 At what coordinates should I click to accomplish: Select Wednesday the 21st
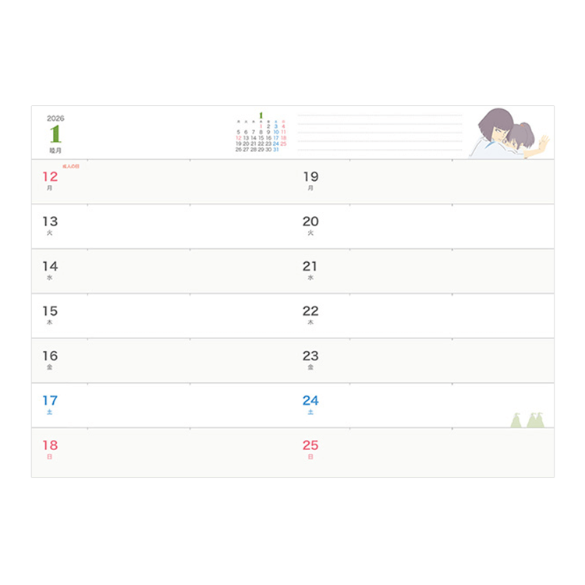[x=310, y=267]
